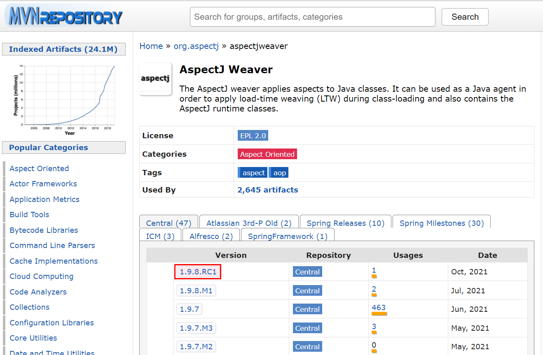Click the Usages column header
This screenshot has width=543, height=355.
click(x=408, y=255)
